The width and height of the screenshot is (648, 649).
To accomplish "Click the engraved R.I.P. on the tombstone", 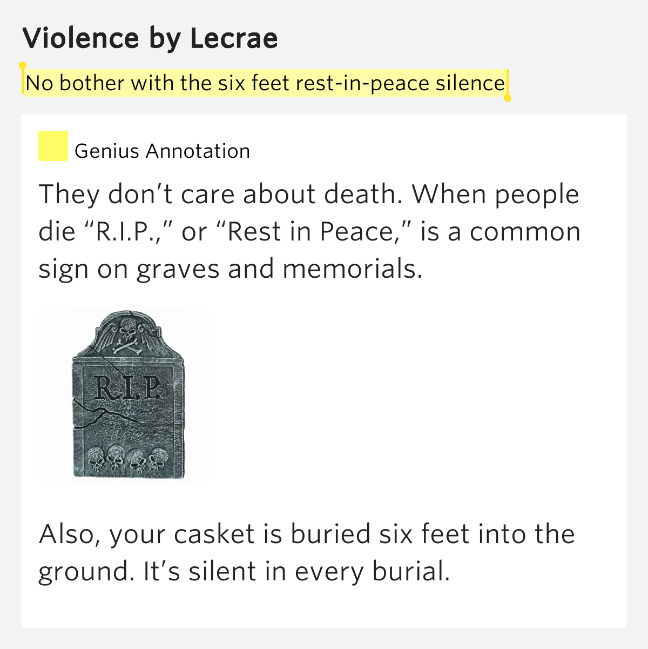I will (127, 387).
